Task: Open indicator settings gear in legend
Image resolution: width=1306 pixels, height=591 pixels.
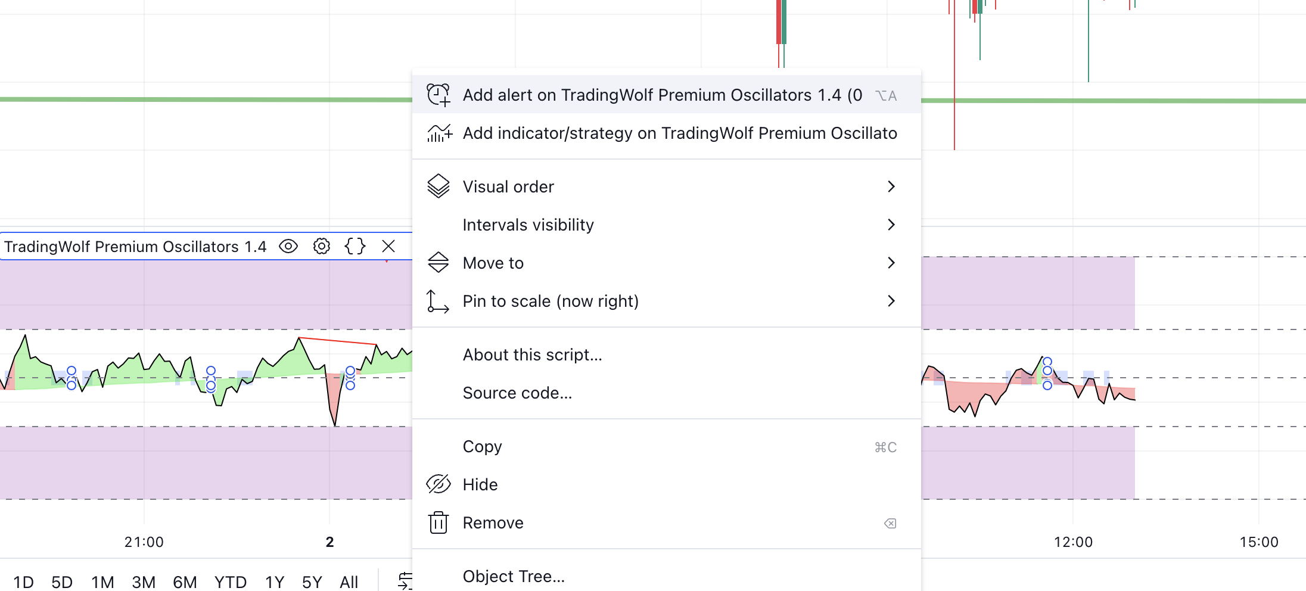Action: 322,246
